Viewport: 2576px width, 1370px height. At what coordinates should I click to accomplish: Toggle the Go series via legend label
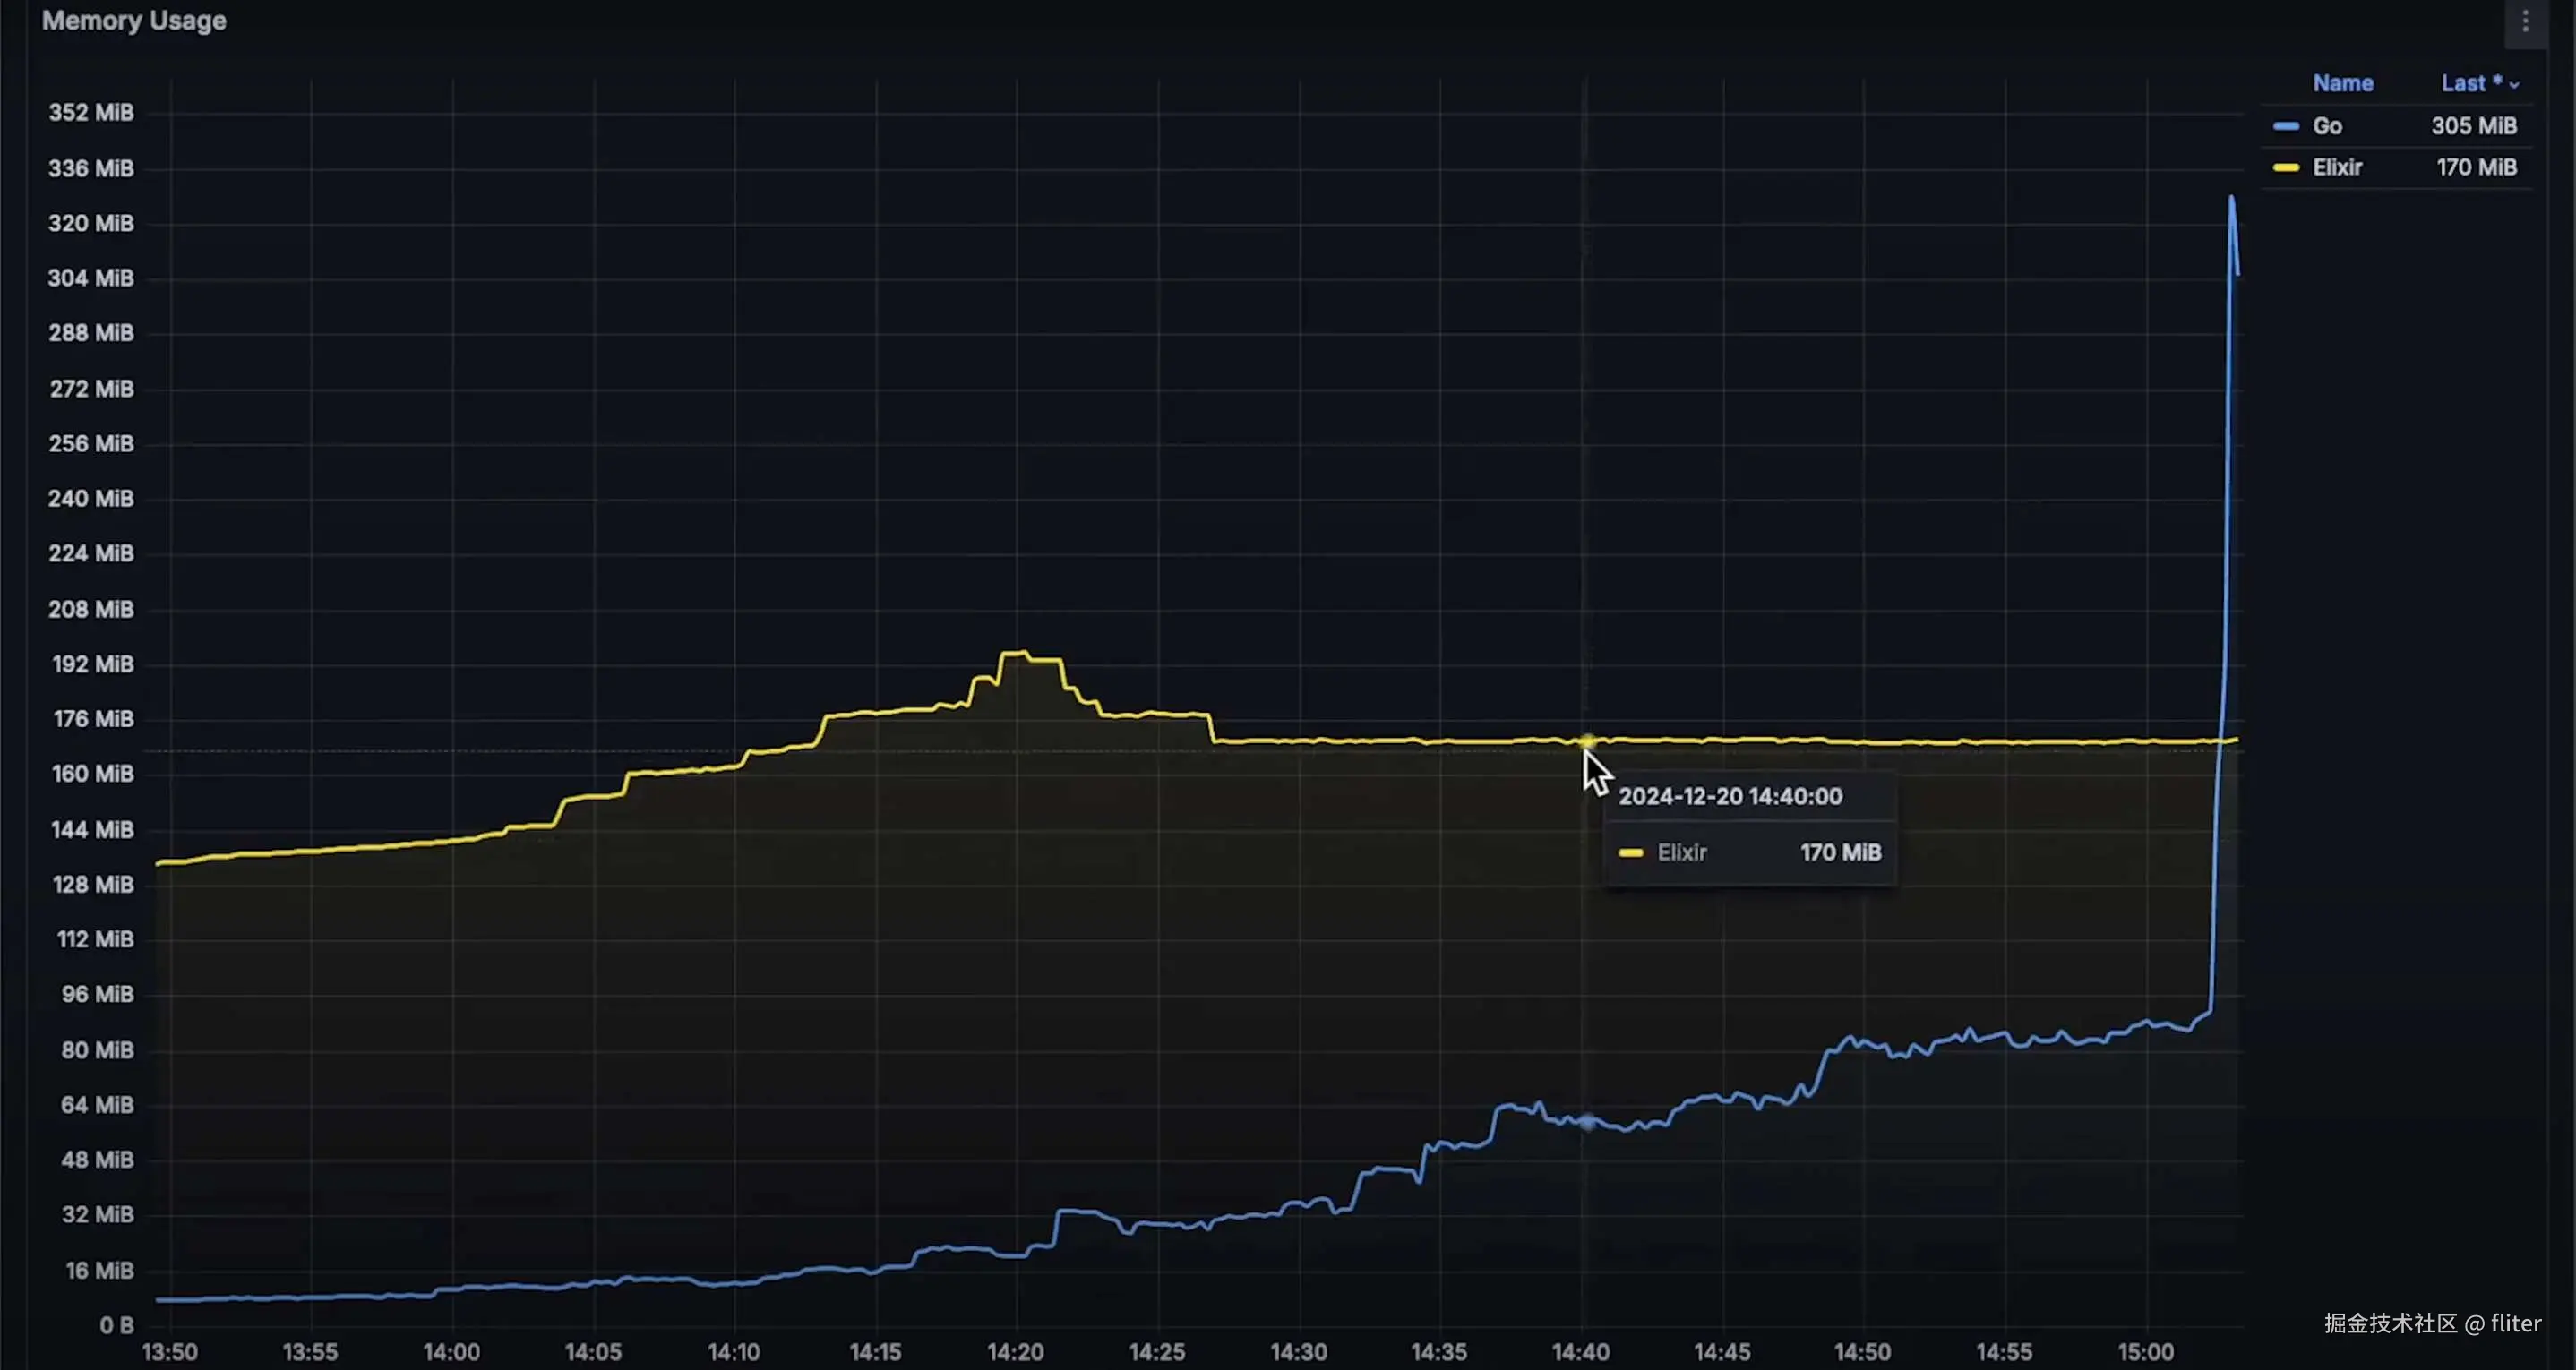(x=2327, y=126)
